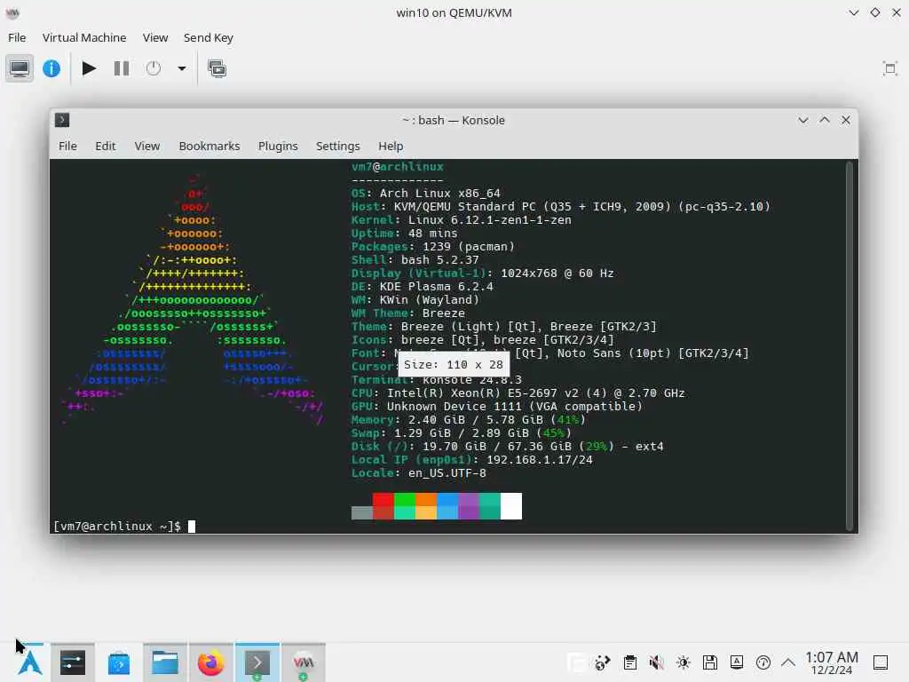Launch Firefox from the taskbar
Image resolution: width=909 pixels, height=682 pixels.
tap(211, 662)
